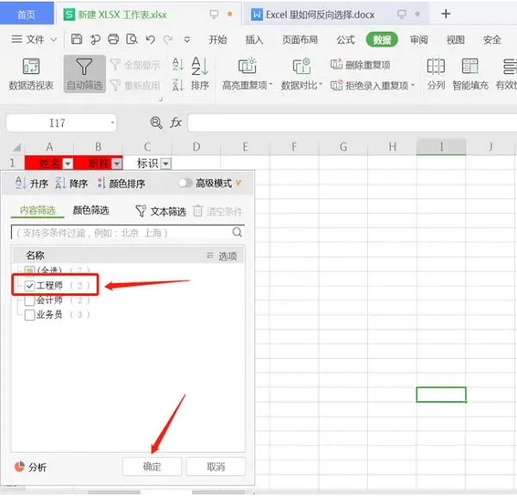The height and width of the screenshot is (496, 517).
Task: Open the Formulas (公式) ribbon tab
Action: coord(346,40)
